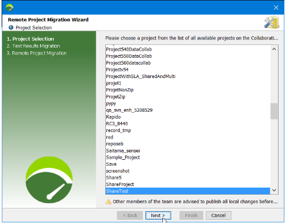Click the list scroll up arrow

pos(274,49)
